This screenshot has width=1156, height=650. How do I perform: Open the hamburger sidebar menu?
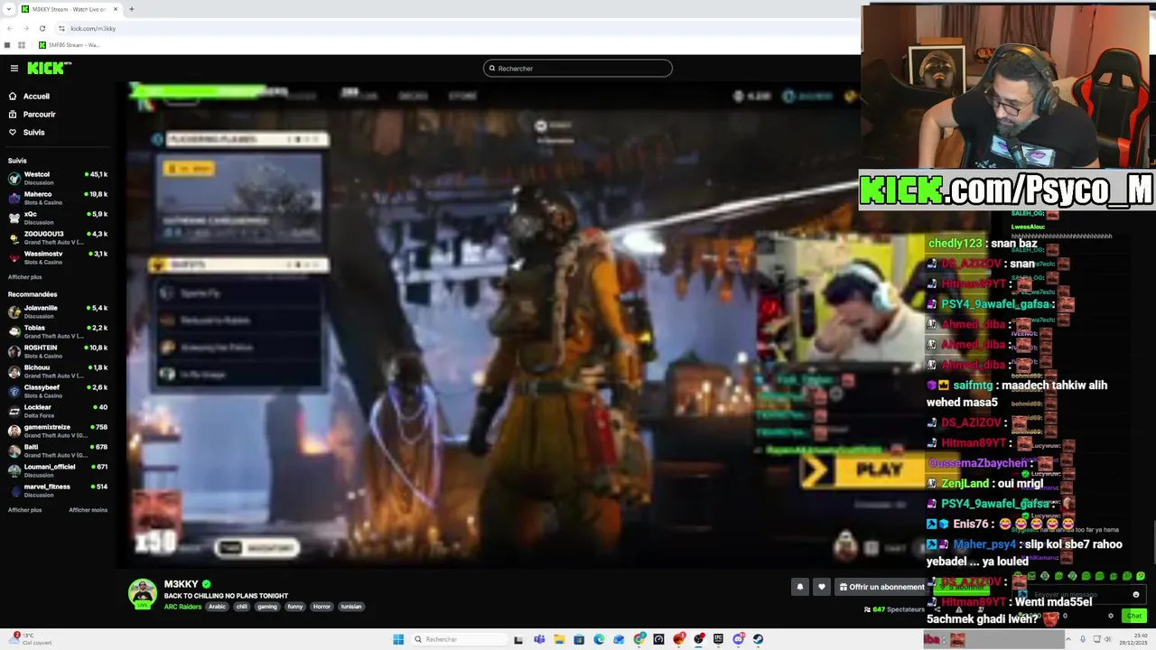point(14,68)
